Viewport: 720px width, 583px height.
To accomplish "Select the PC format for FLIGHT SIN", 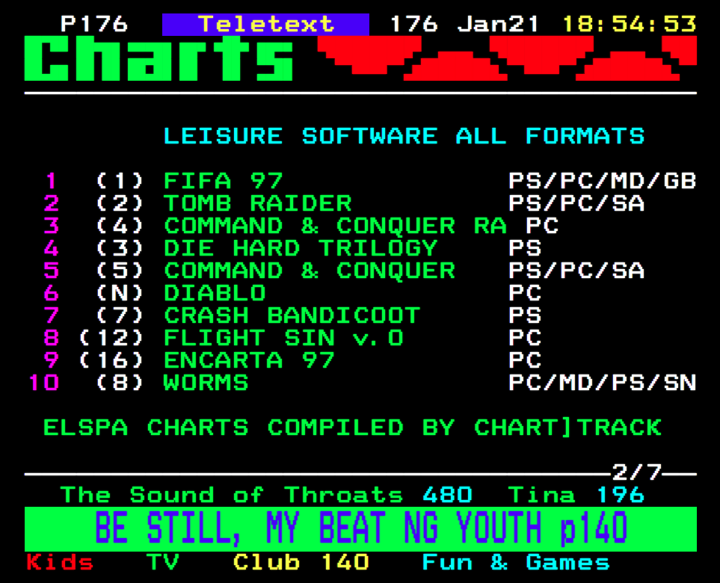I will [x=525, y=339].
